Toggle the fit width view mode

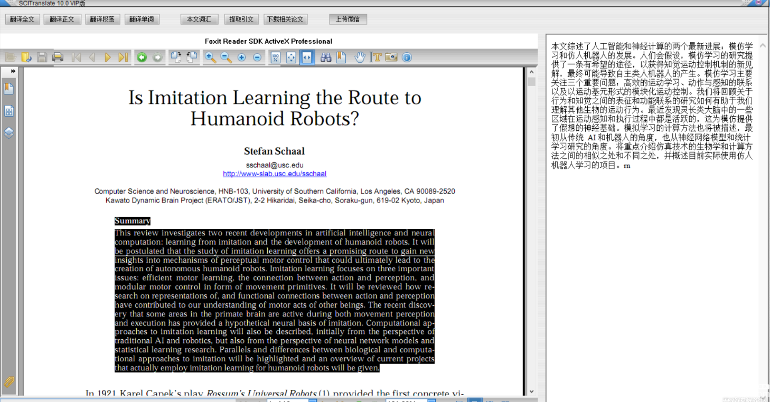[307, 58]
